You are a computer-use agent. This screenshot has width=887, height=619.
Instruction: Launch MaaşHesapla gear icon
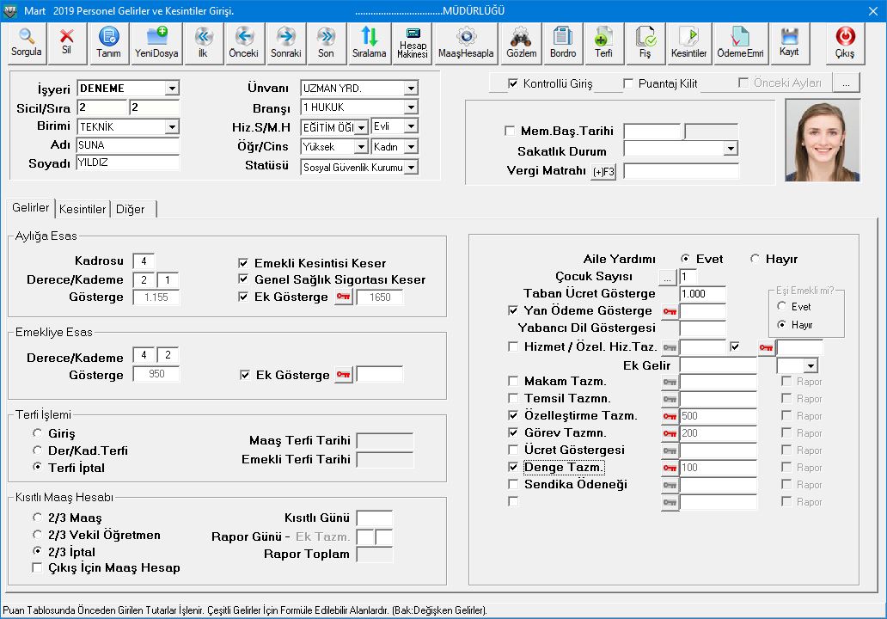(x=466, y=37)
